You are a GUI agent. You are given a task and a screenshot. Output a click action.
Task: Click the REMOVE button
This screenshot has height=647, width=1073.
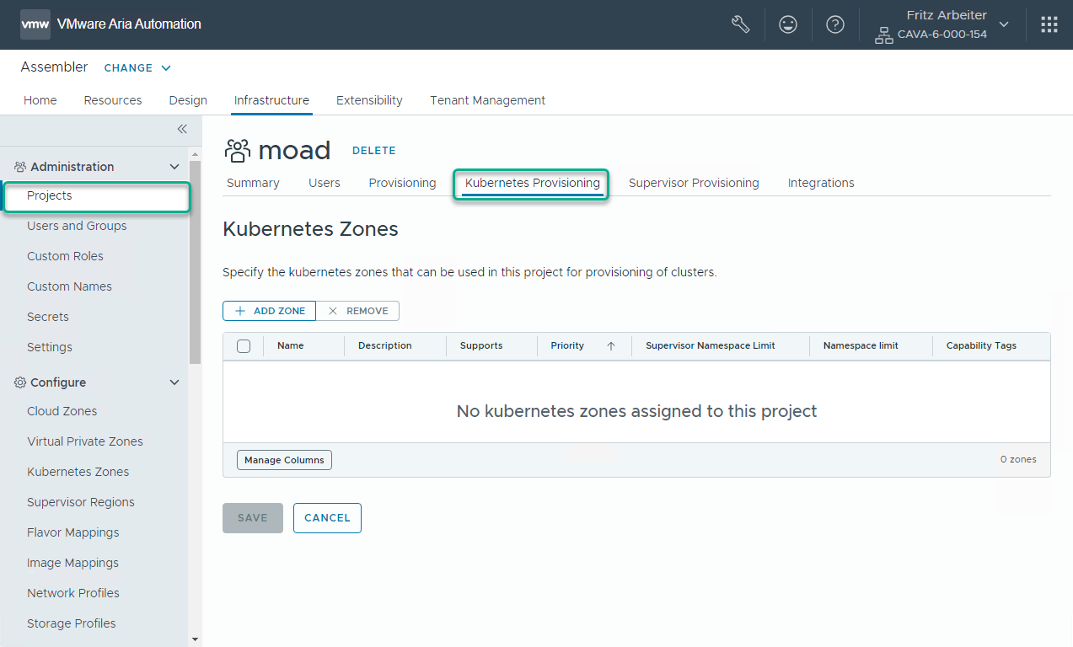click(x=357, y=311)
